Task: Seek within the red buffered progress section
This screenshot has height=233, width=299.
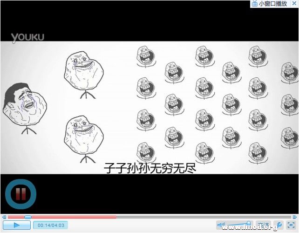Action: 70,217
